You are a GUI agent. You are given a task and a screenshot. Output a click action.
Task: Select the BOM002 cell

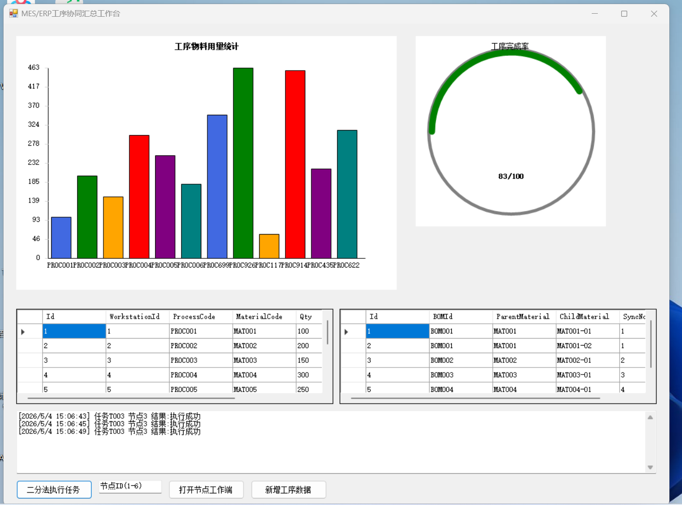click(461, 360)
